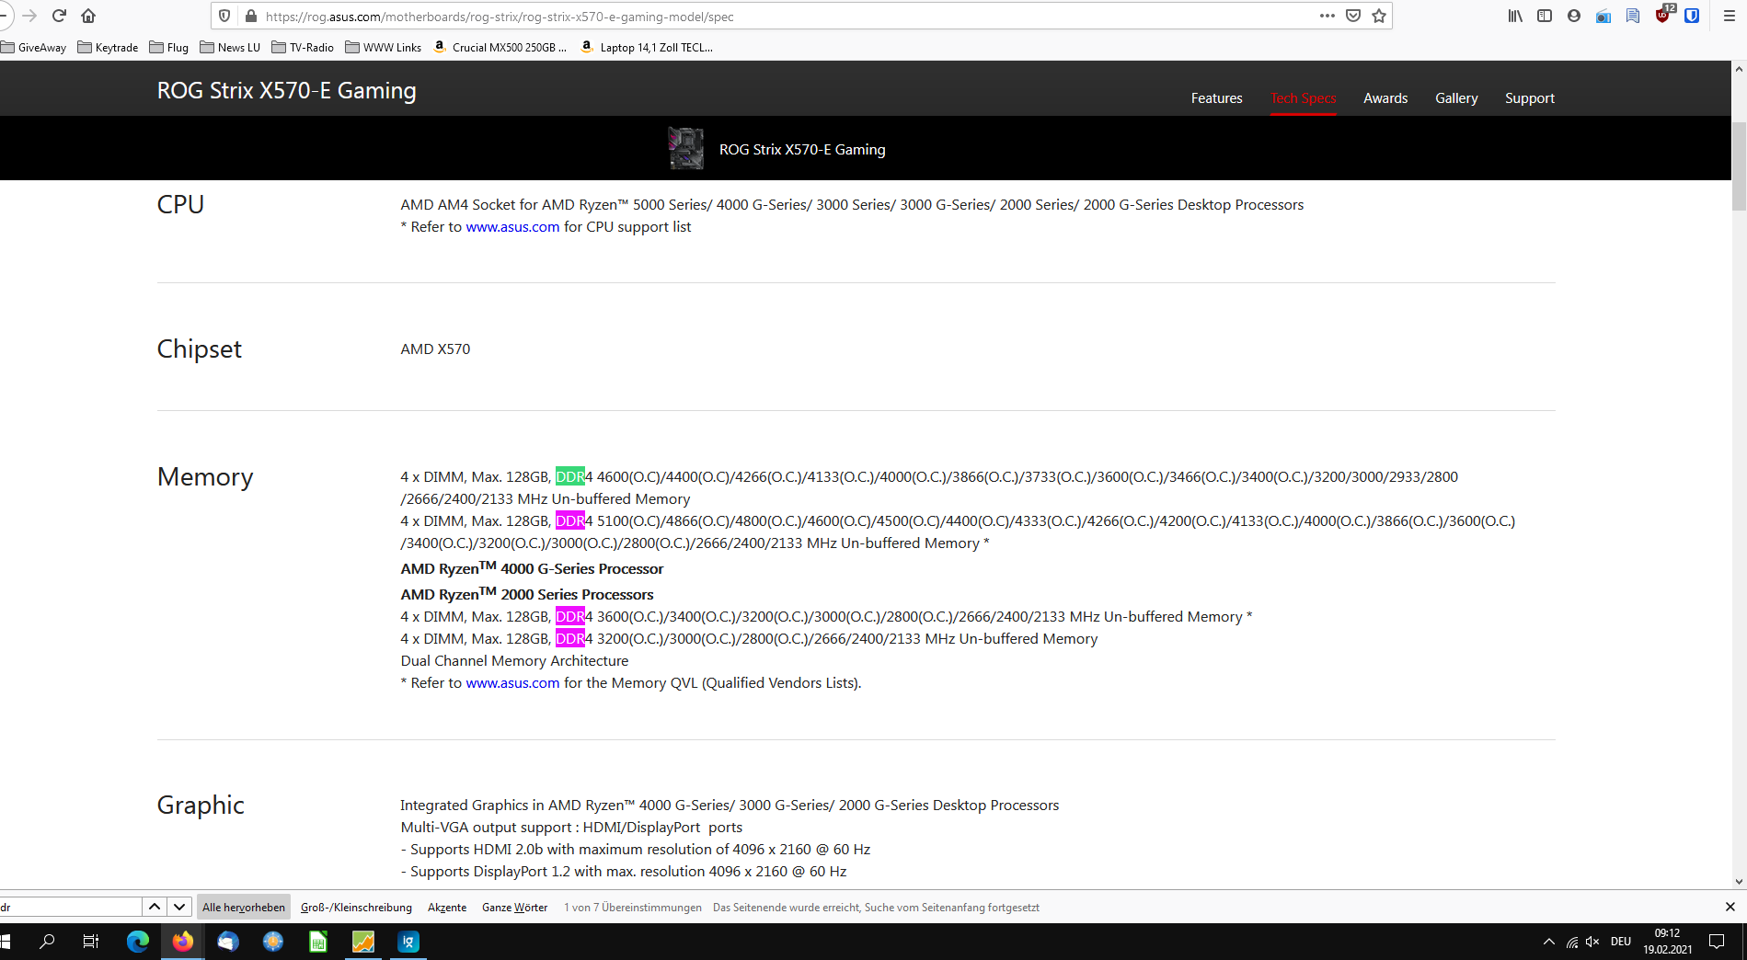
Task: Click the find-in-page search field
Action: click(71, 907)
